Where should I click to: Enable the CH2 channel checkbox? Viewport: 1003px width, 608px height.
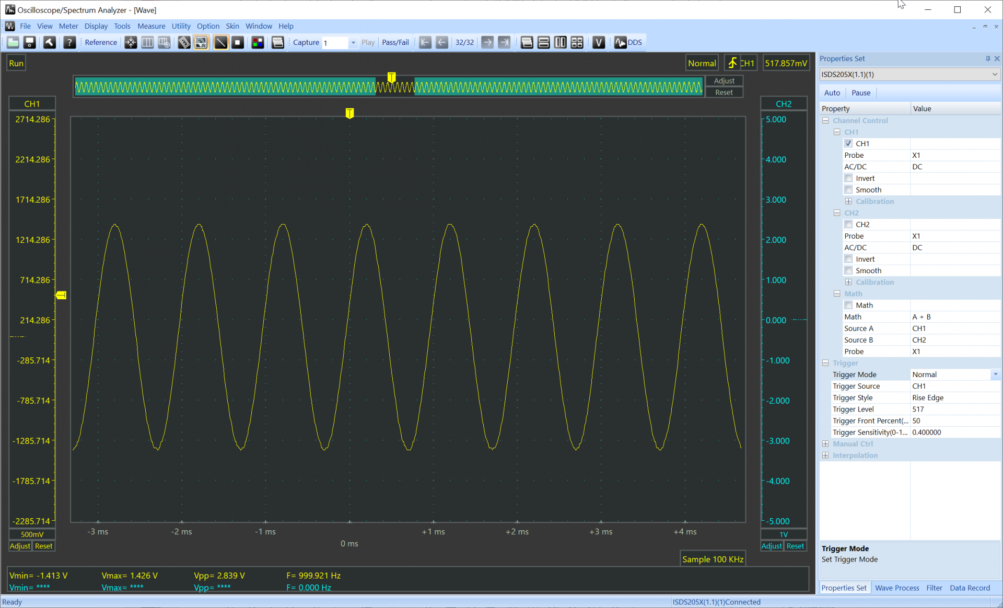[848, 225]
